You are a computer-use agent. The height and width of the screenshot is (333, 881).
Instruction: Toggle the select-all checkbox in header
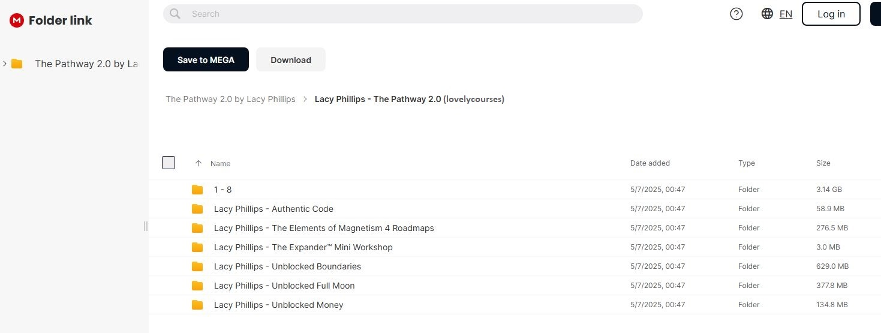(169, 163)
